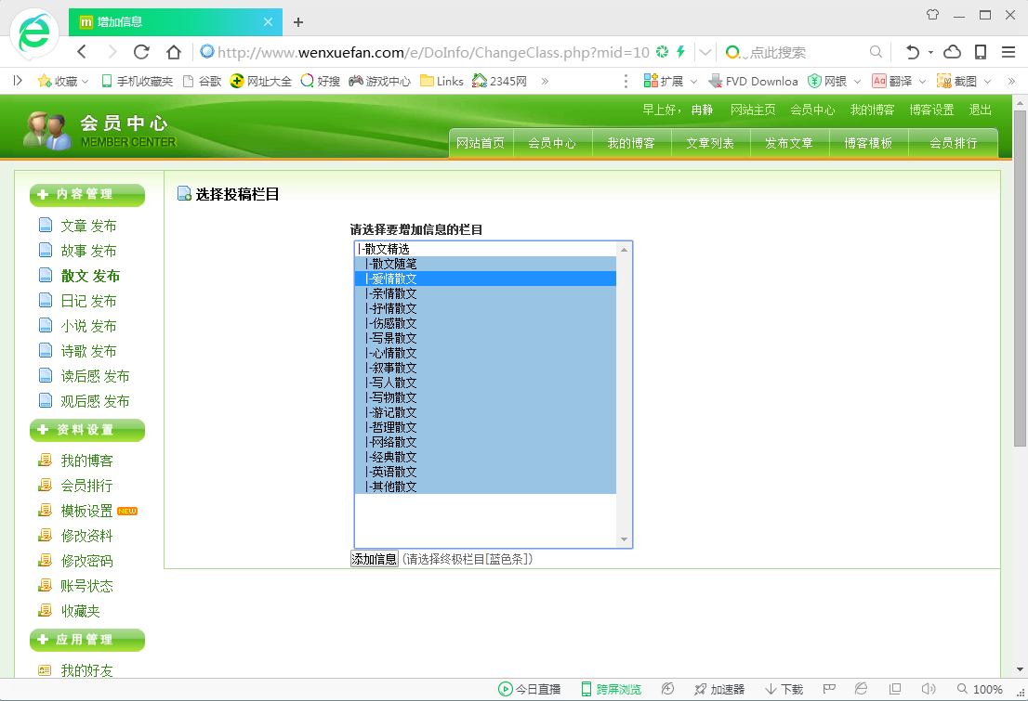Open browser hamburger menu icon
Image resolution: width=1028 pixels, height=701 pixels.
(x=1009, y=52)
